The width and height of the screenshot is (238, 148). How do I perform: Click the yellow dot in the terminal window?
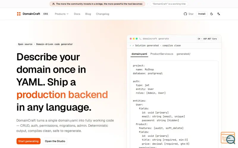(134, 39)
